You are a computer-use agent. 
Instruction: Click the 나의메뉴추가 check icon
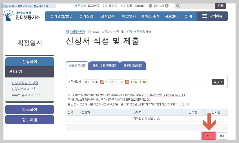[x=67, y=32]
